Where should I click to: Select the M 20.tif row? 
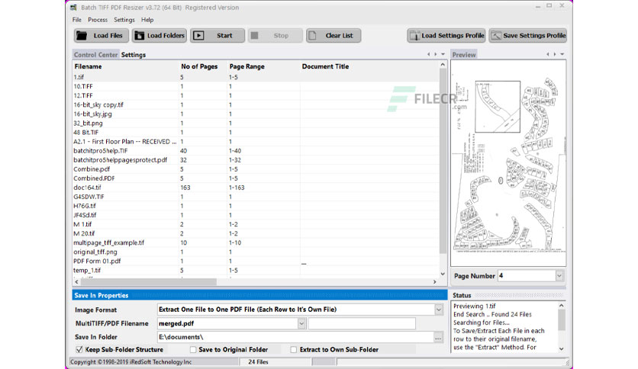(256, 233)
